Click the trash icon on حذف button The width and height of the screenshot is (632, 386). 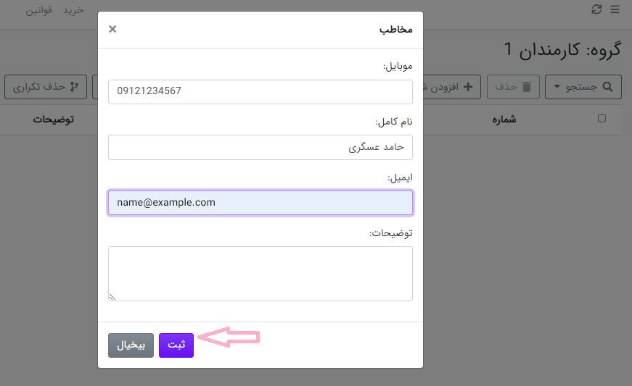[x=527, y=87]
